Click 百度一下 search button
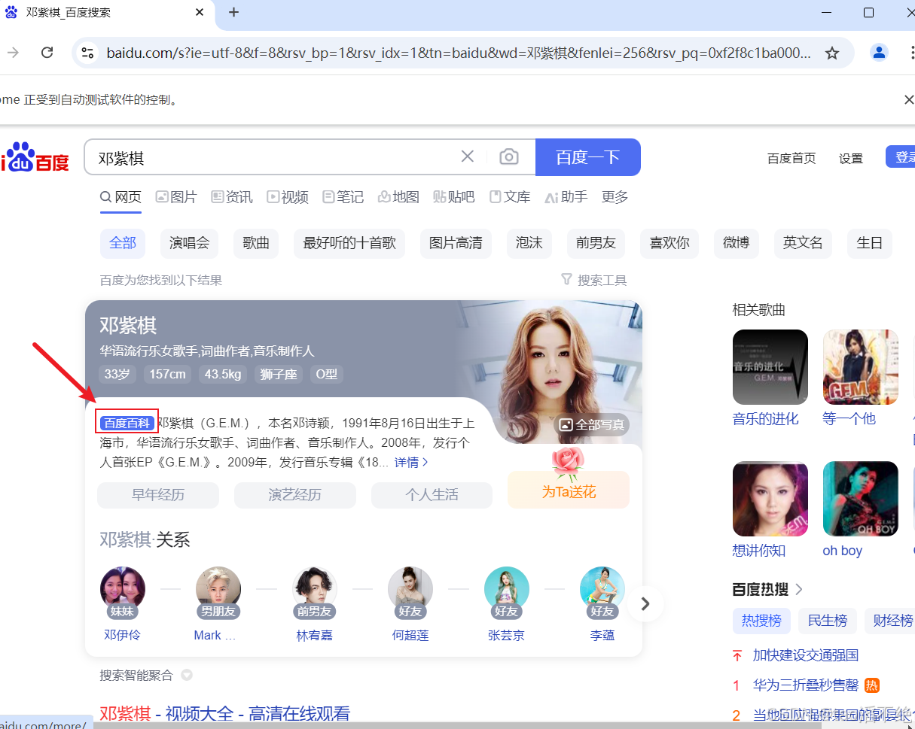The height and width of the screenshot is (729, 915). tap(588, 156)
